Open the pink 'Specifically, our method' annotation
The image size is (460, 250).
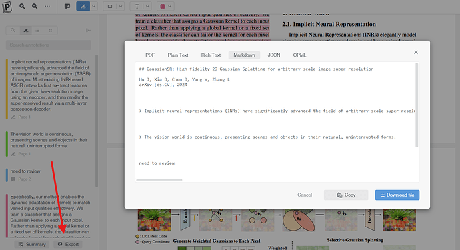49,215
